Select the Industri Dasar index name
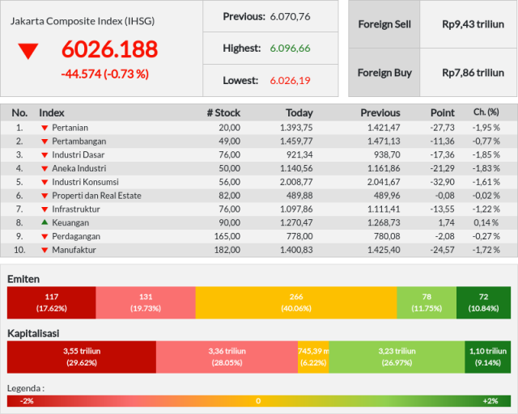This screenshot has width=518, height=414. [x=79, y=154]
